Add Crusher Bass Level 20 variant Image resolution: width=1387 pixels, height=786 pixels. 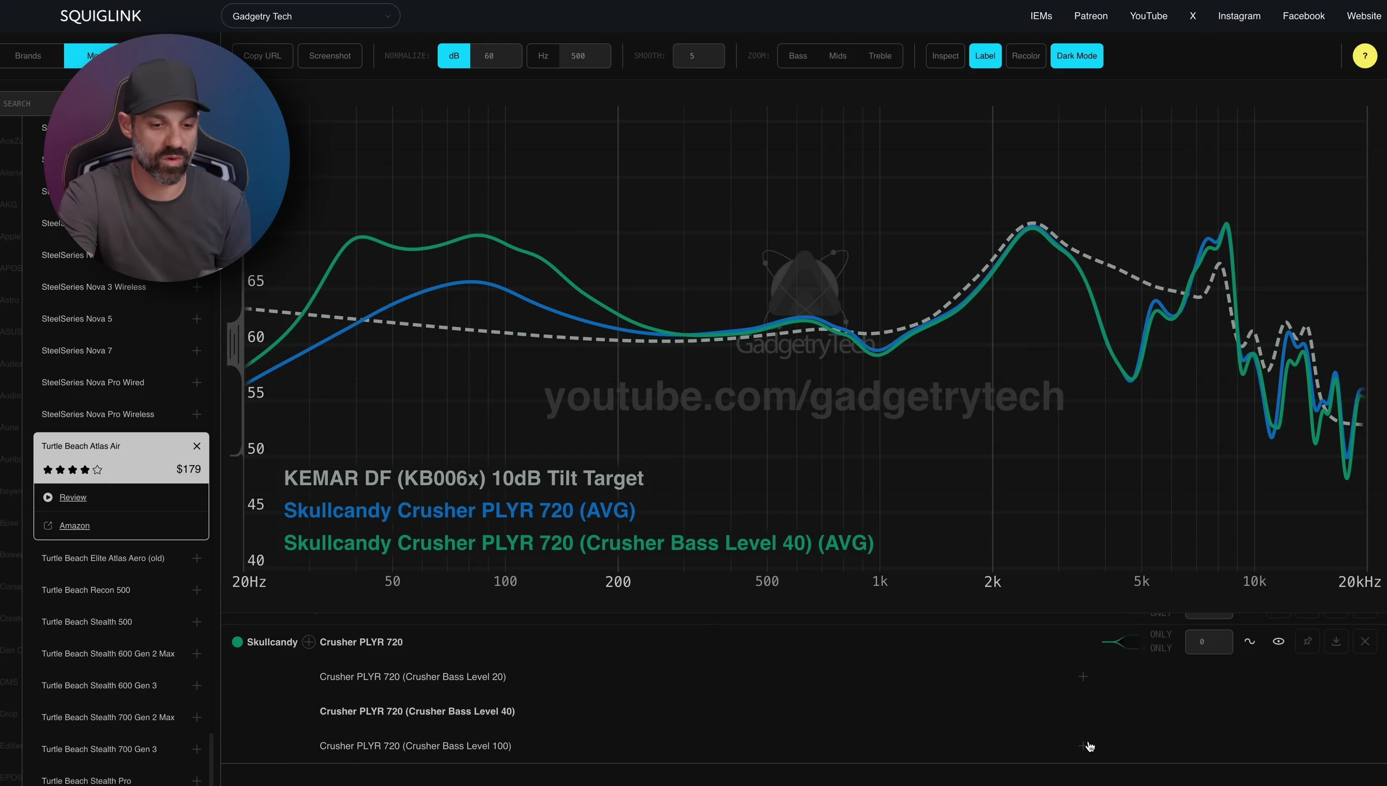coord(1083,676)
